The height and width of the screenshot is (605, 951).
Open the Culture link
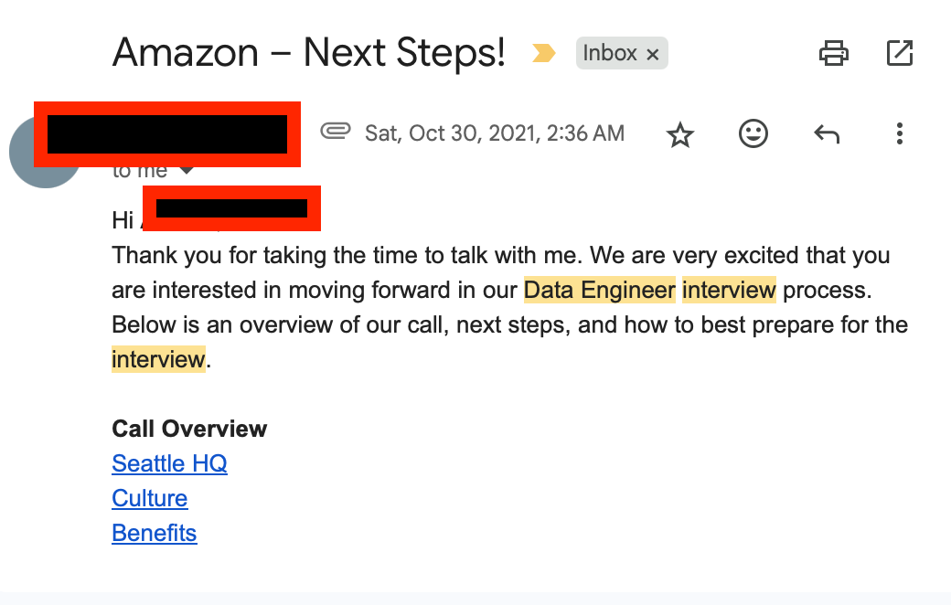click(149, 498)
